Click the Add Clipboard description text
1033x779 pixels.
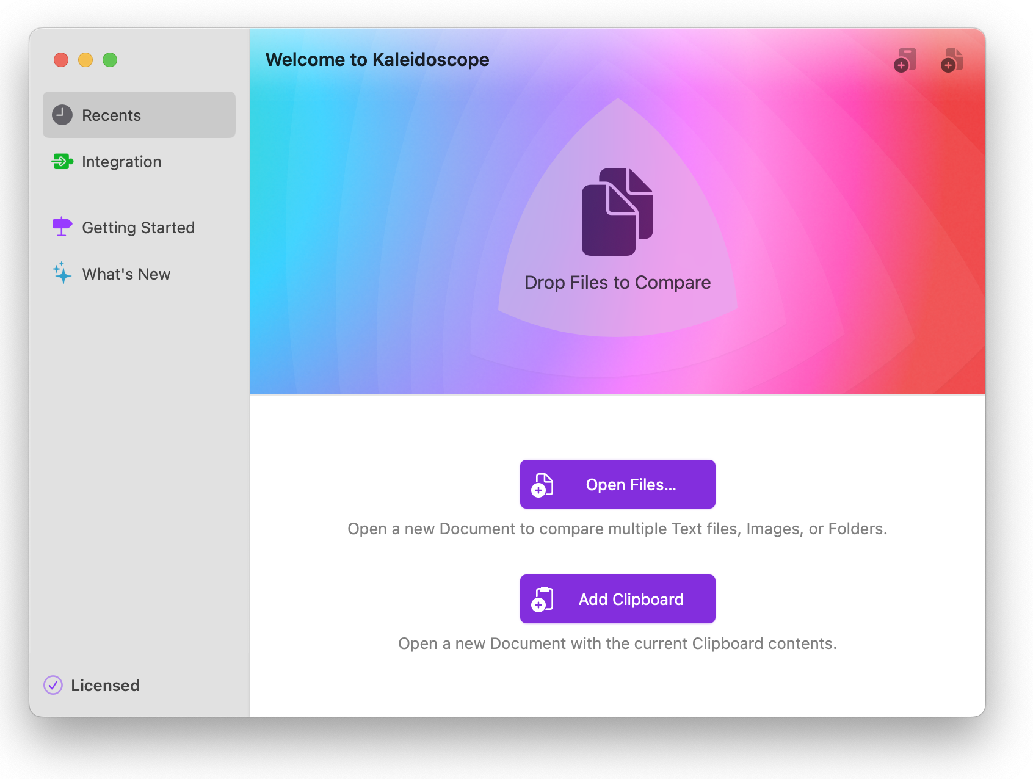[618, 643]
